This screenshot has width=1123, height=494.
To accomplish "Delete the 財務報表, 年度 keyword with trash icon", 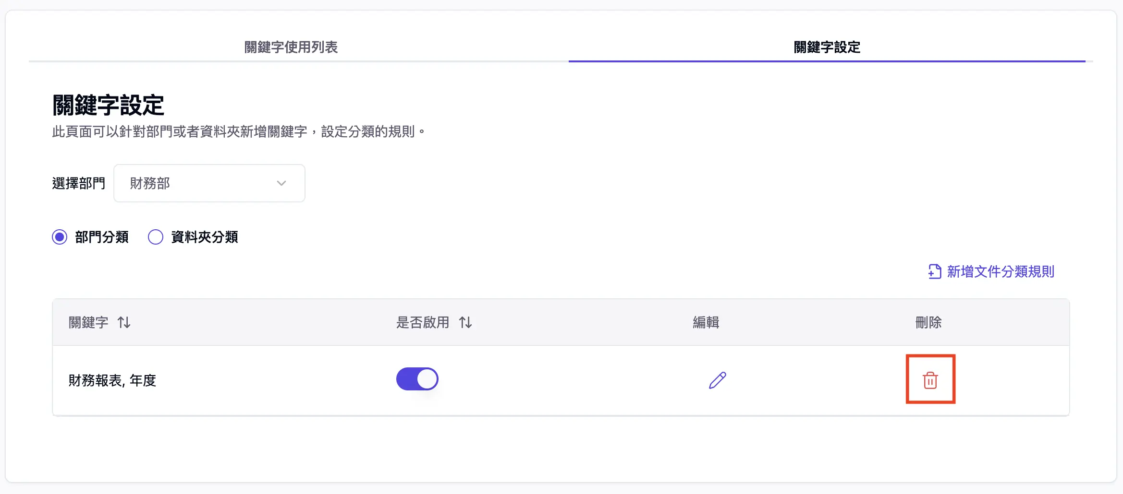I will point(930,379).
